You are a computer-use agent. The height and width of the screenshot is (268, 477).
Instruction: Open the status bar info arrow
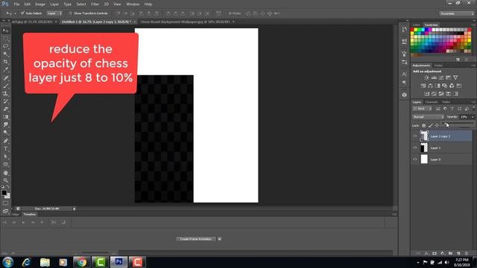click(75, 208)
